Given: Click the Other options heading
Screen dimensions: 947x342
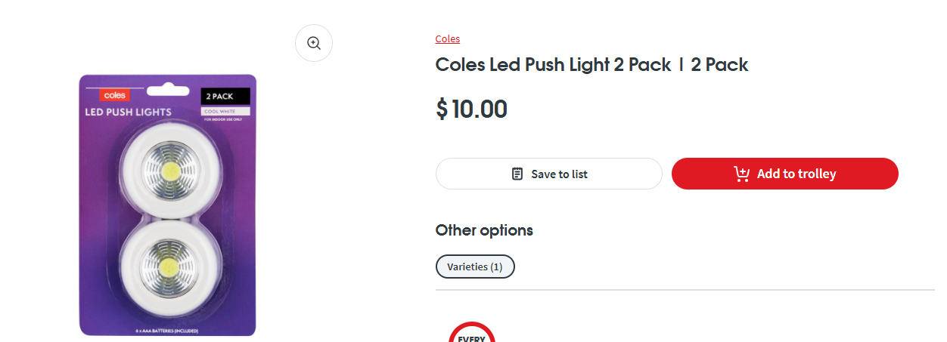Looking at the screenshot, I should 484,230.
